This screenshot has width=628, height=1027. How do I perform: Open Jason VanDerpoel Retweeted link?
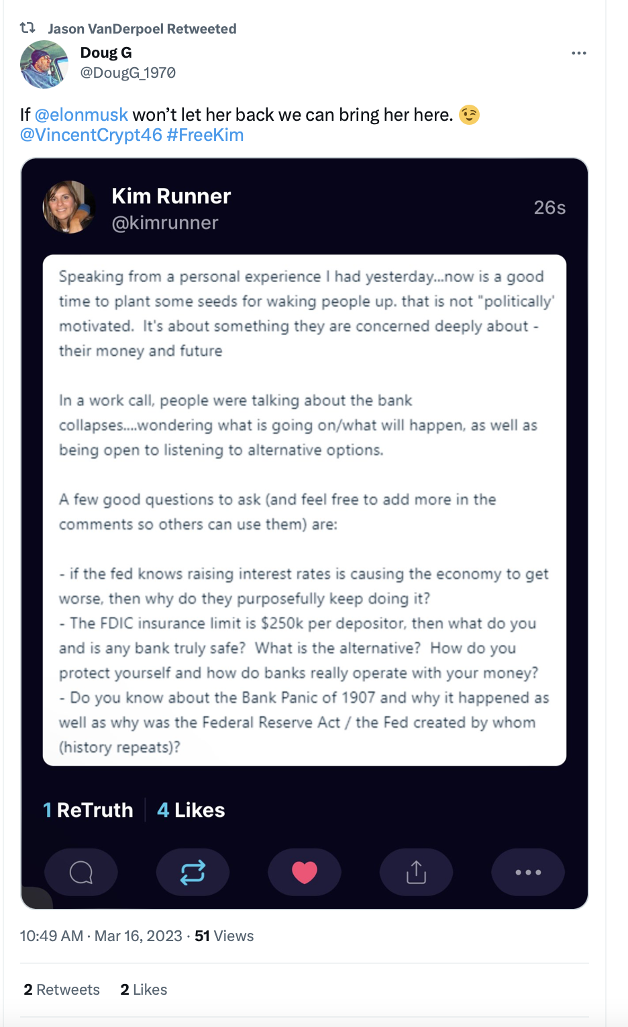(142, 29)
